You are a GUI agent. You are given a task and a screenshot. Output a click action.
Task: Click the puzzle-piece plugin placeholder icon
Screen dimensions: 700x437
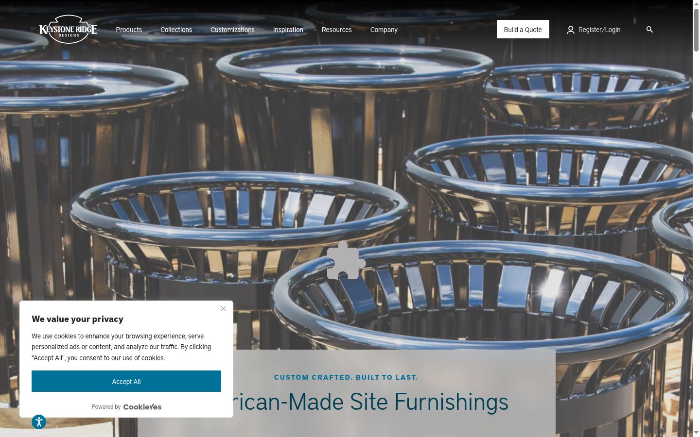346,260
